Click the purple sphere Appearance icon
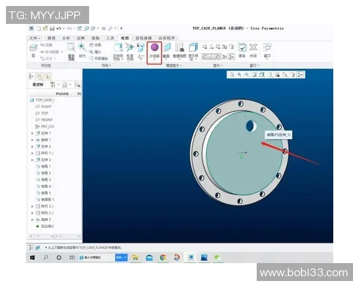 (x=154, y=48)
